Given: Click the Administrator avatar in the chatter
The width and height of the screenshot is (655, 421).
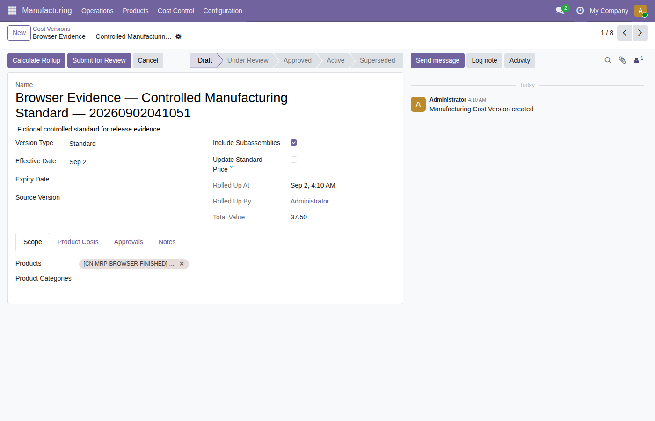Looking at the screenshot, I should coord(418,104).
